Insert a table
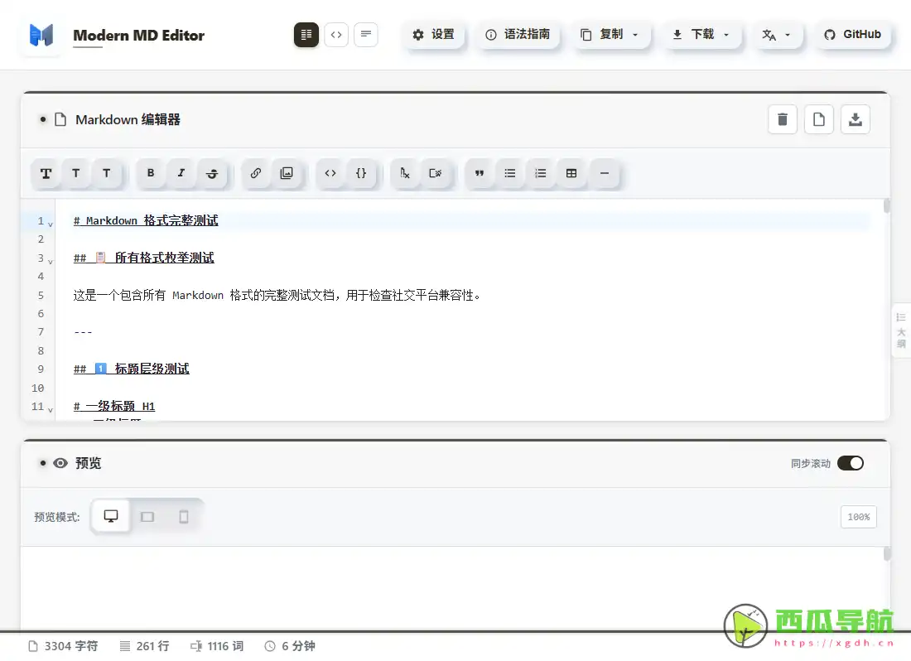 [x=571, y=173]
